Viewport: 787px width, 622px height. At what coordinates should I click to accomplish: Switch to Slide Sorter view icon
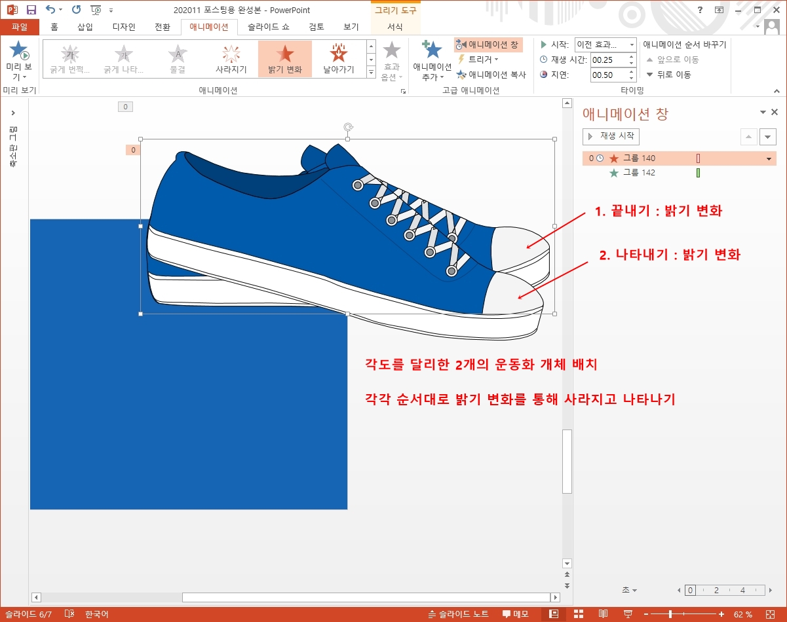(x=578, y=614)
